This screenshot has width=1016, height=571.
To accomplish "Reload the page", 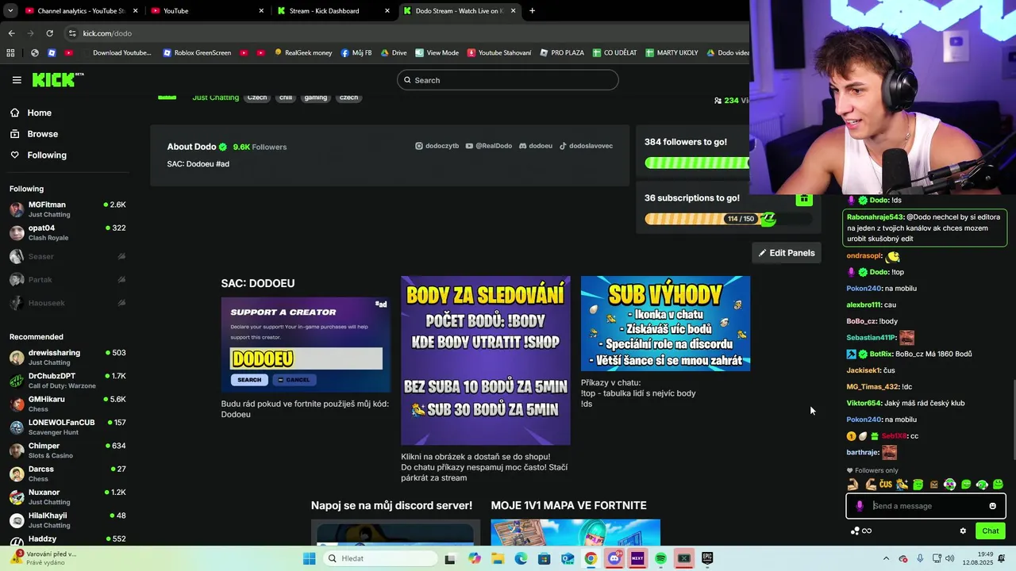I will click(49, 33).
